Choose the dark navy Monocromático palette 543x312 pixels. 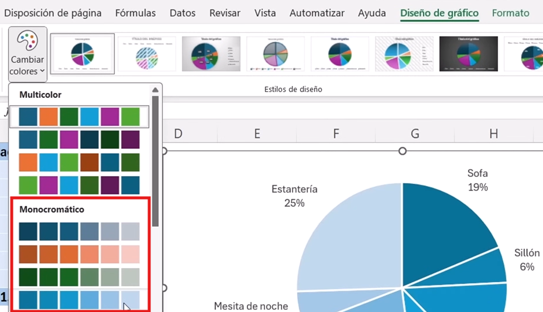coord(80,231)
